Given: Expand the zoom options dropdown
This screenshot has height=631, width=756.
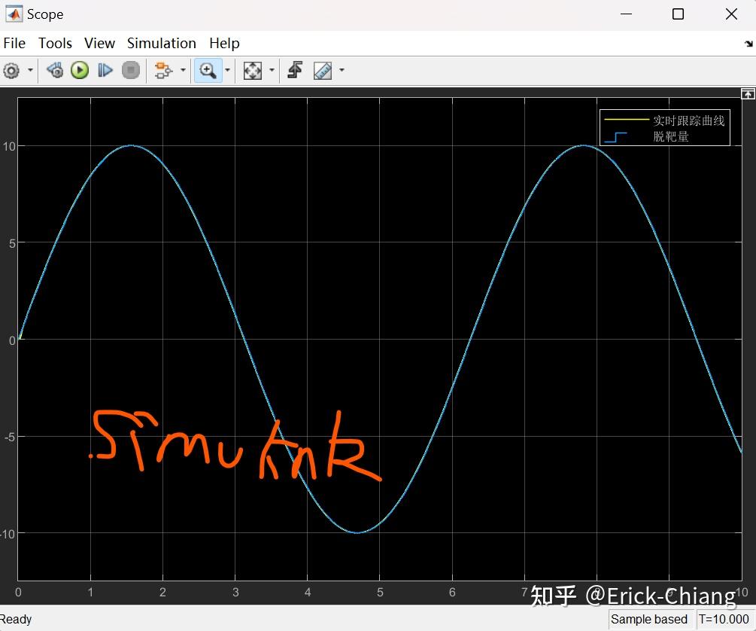Looking at the screenshot, I should click(226, 70).
